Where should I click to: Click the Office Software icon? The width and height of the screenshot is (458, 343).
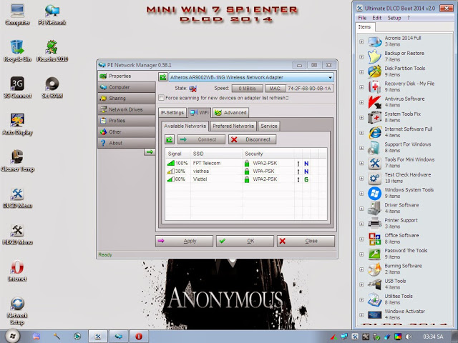[375, 239]
